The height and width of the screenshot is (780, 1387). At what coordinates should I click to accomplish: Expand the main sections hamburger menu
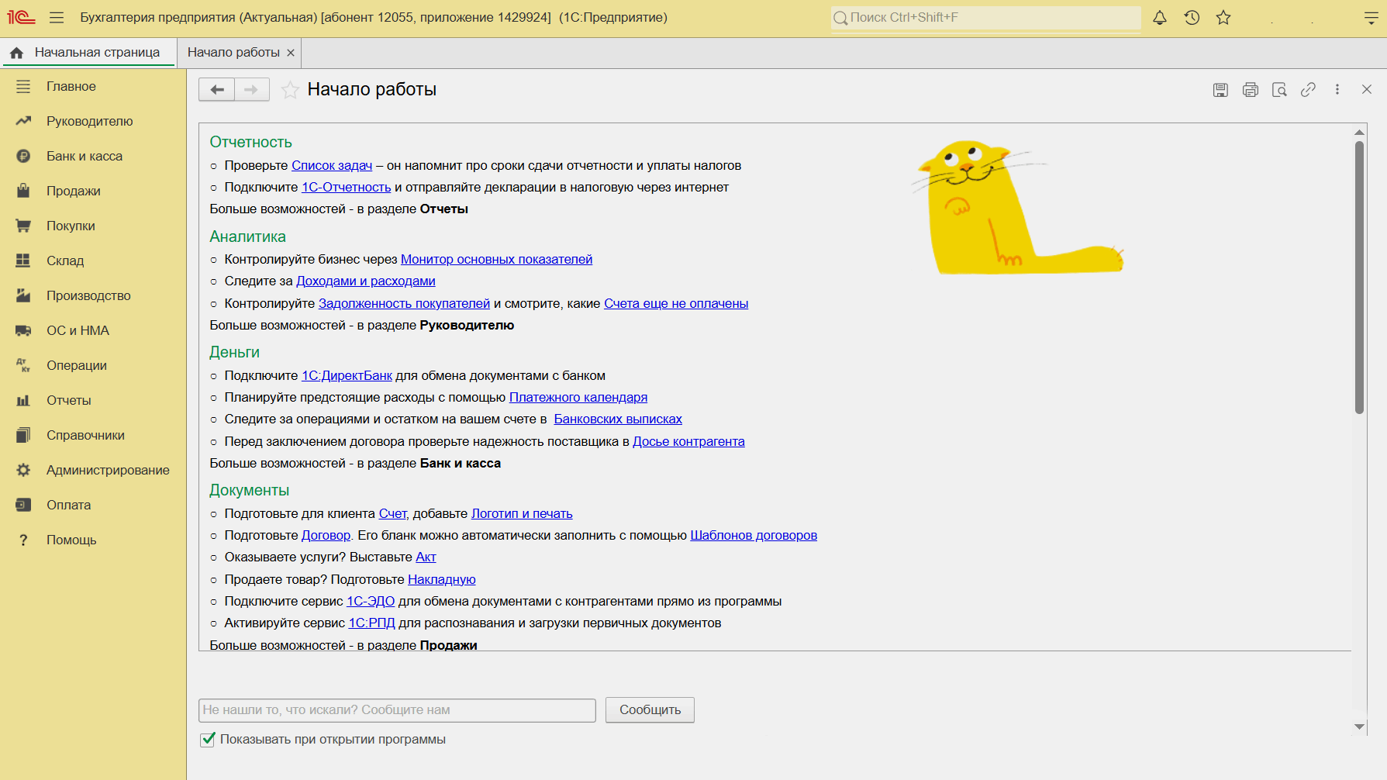tap(57, 18)
